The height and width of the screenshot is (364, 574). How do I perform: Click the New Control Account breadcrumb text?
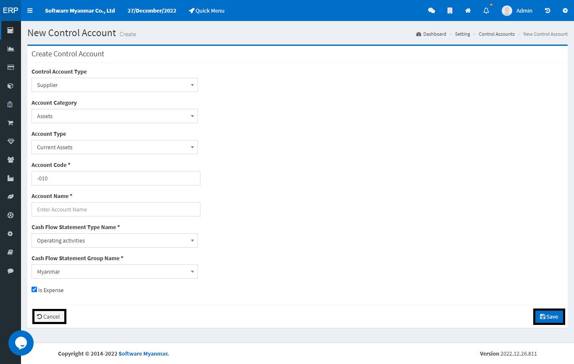545,34
